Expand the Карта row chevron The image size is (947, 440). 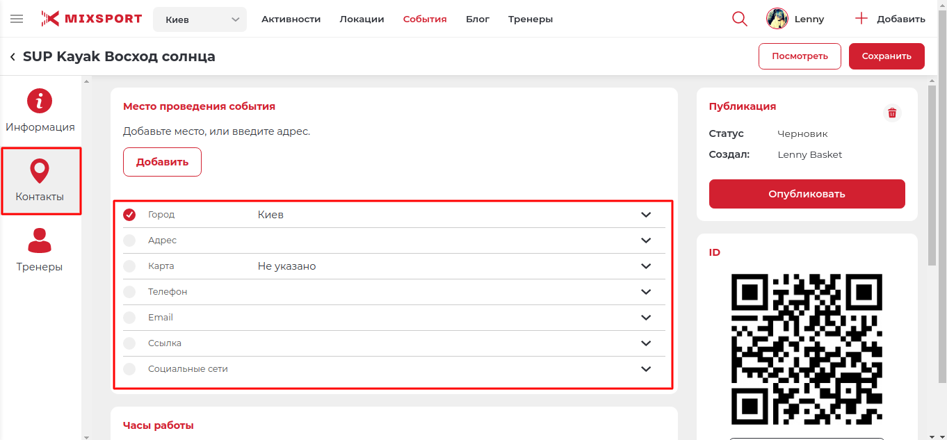tap(646, 266)
